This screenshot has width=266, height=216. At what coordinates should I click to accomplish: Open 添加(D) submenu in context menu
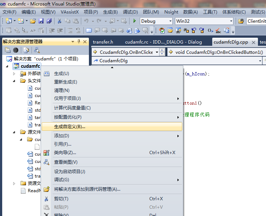pos(112,136)
